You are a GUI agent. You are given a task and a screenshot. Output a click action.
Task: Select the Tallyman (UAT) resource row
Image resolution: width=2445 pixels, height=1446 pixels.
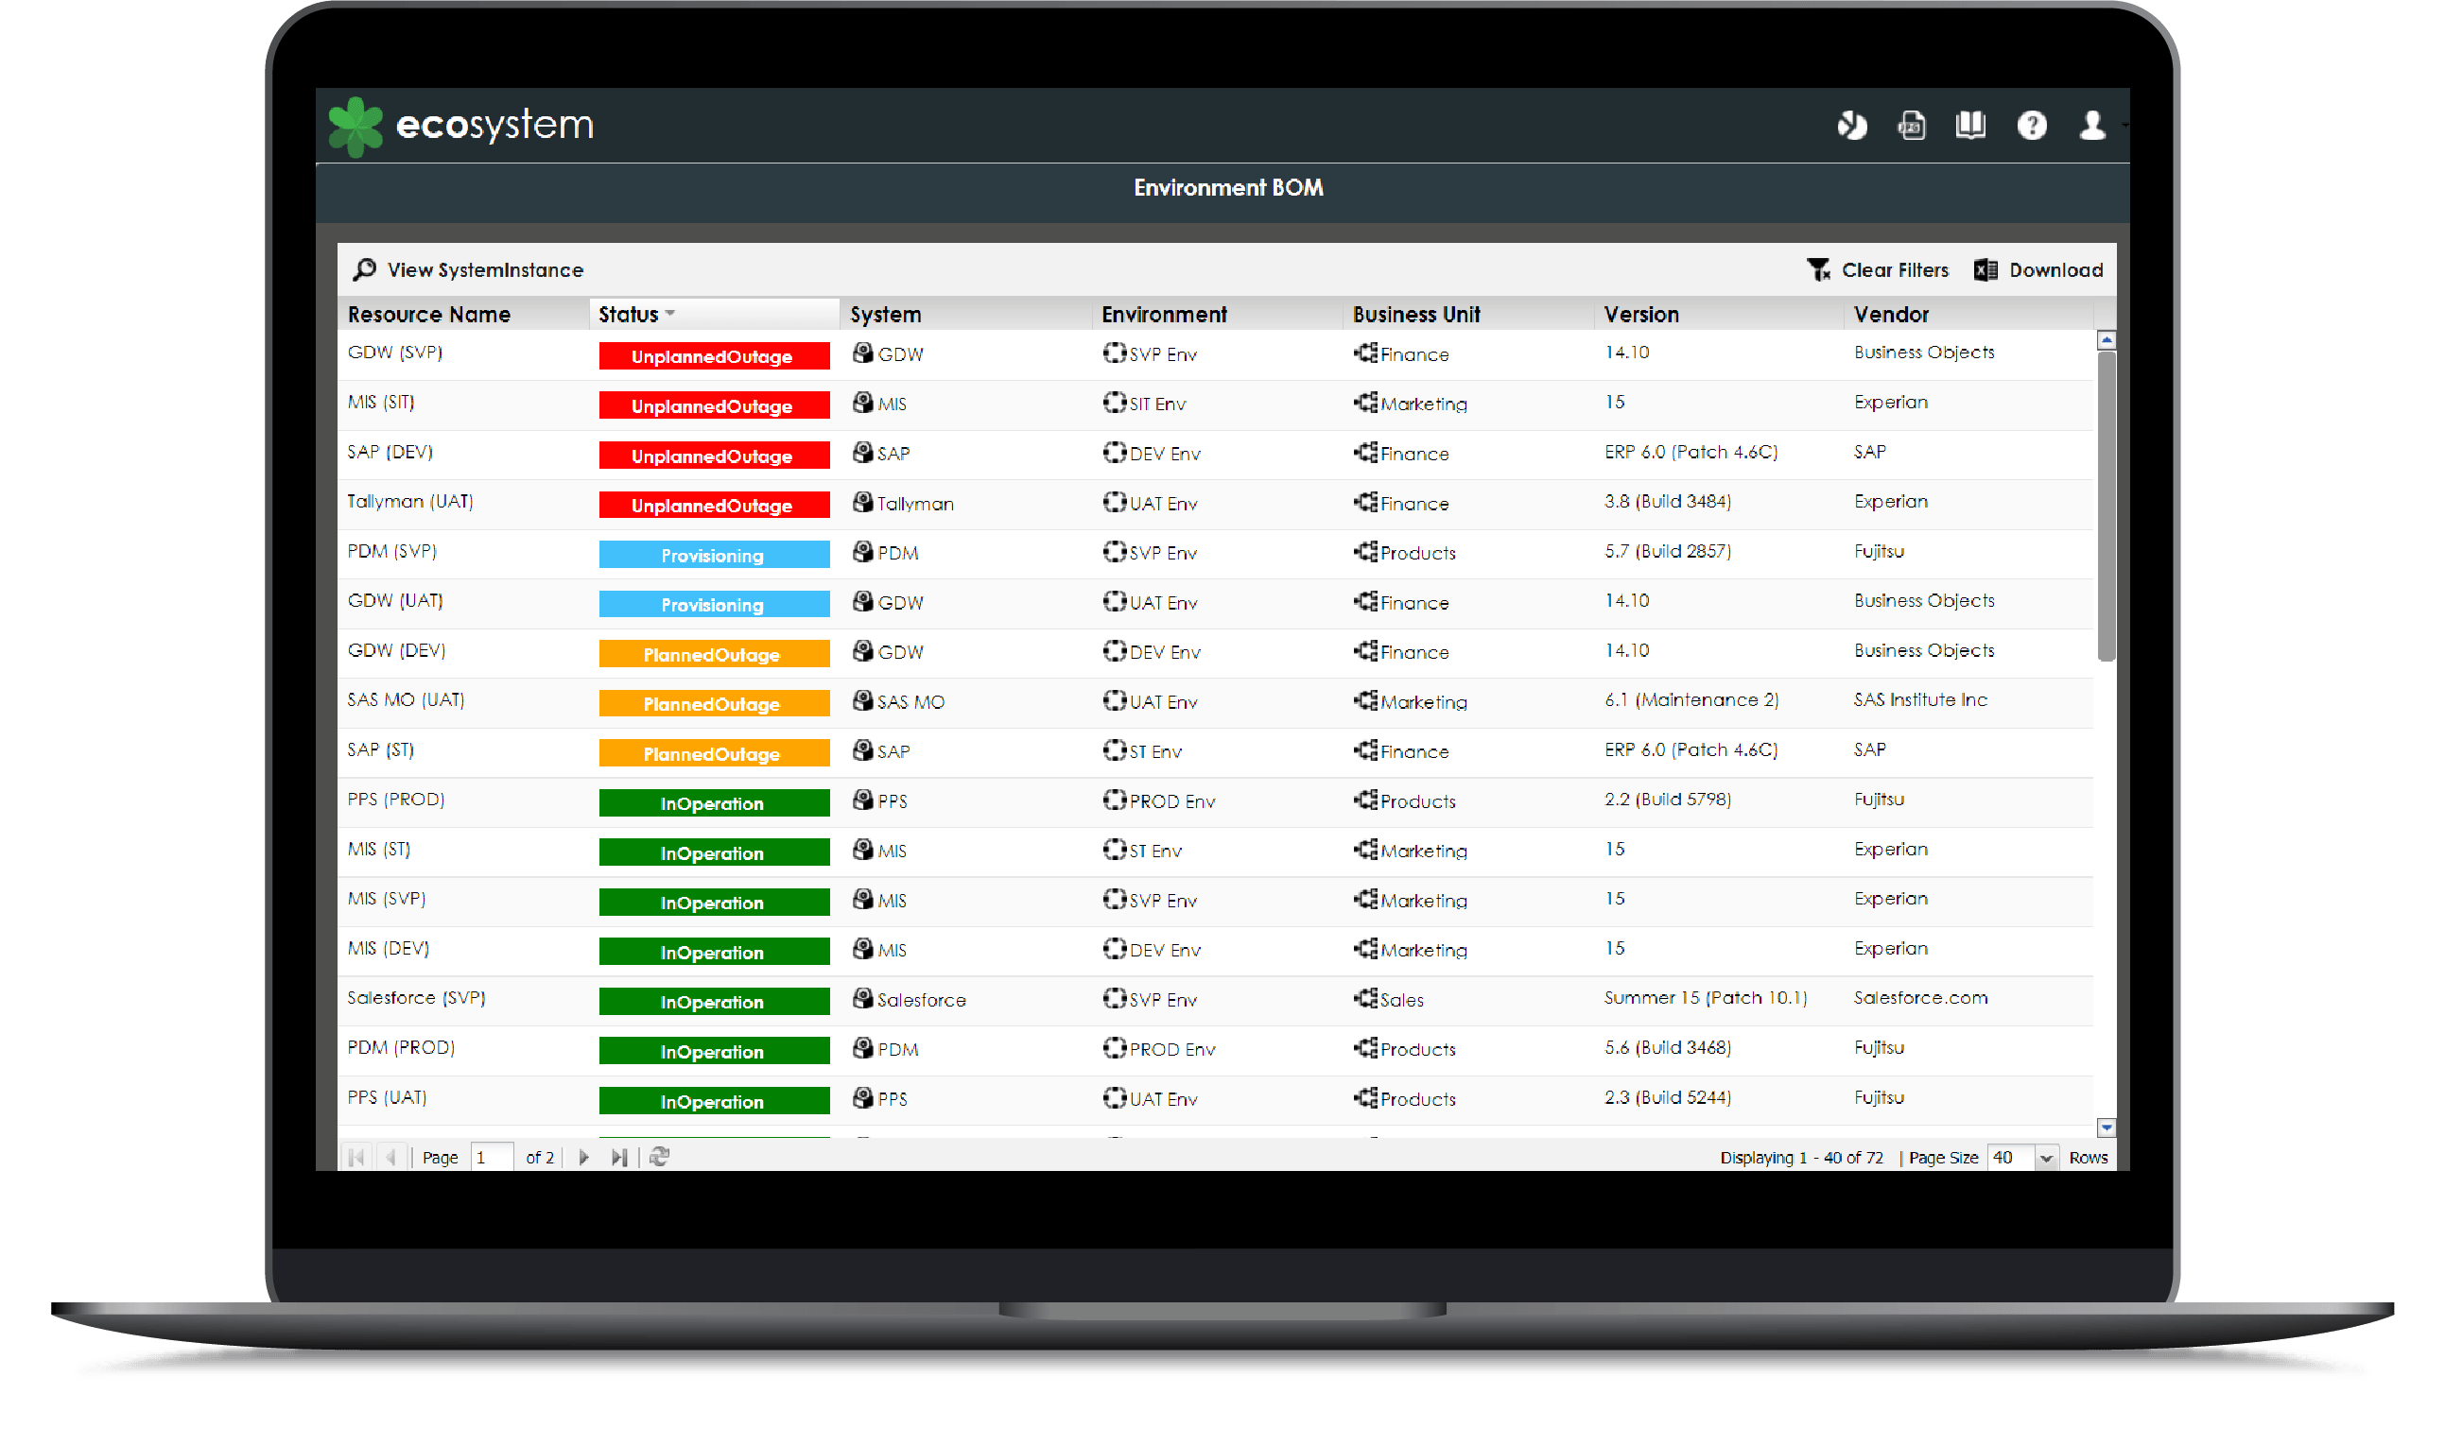click(1215, 504)
